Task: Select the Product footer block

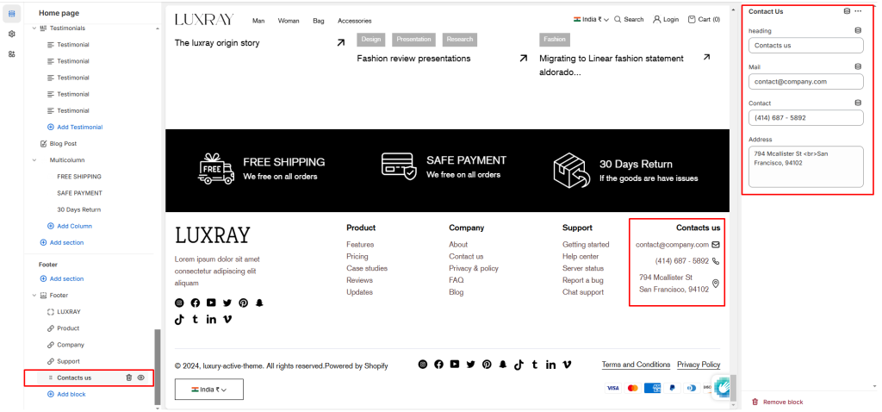Action: tap(68, 328)
